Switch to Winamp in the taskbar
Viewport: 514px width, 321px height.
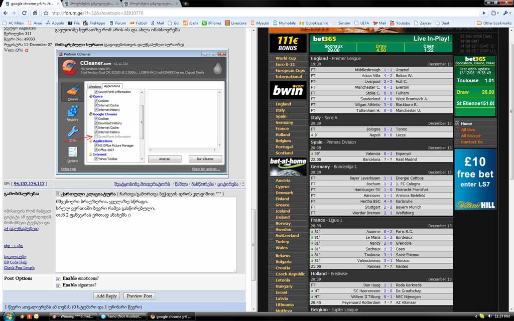coord(74,316)
